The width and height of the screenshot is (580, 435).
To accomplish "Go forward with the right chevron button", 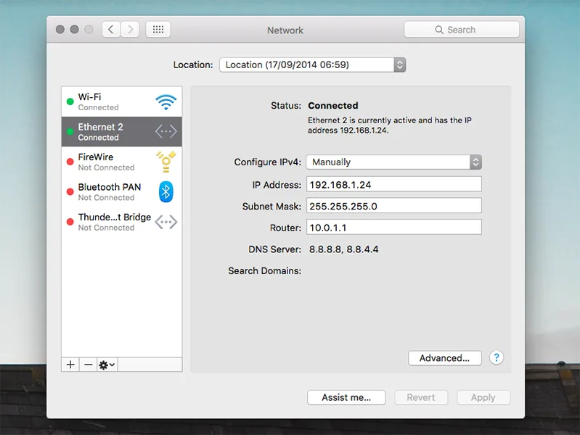I will 130,30.
